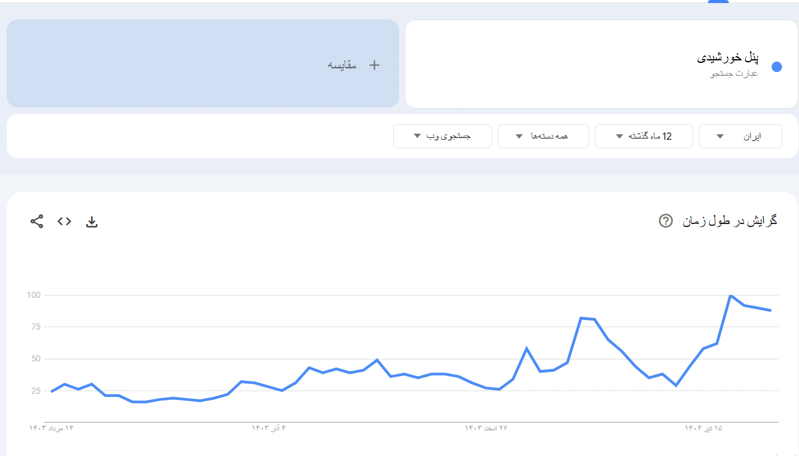This screenshot has width=799, height=456.
Task: Click the share icon on the trends chart
Action: (37, 222)
